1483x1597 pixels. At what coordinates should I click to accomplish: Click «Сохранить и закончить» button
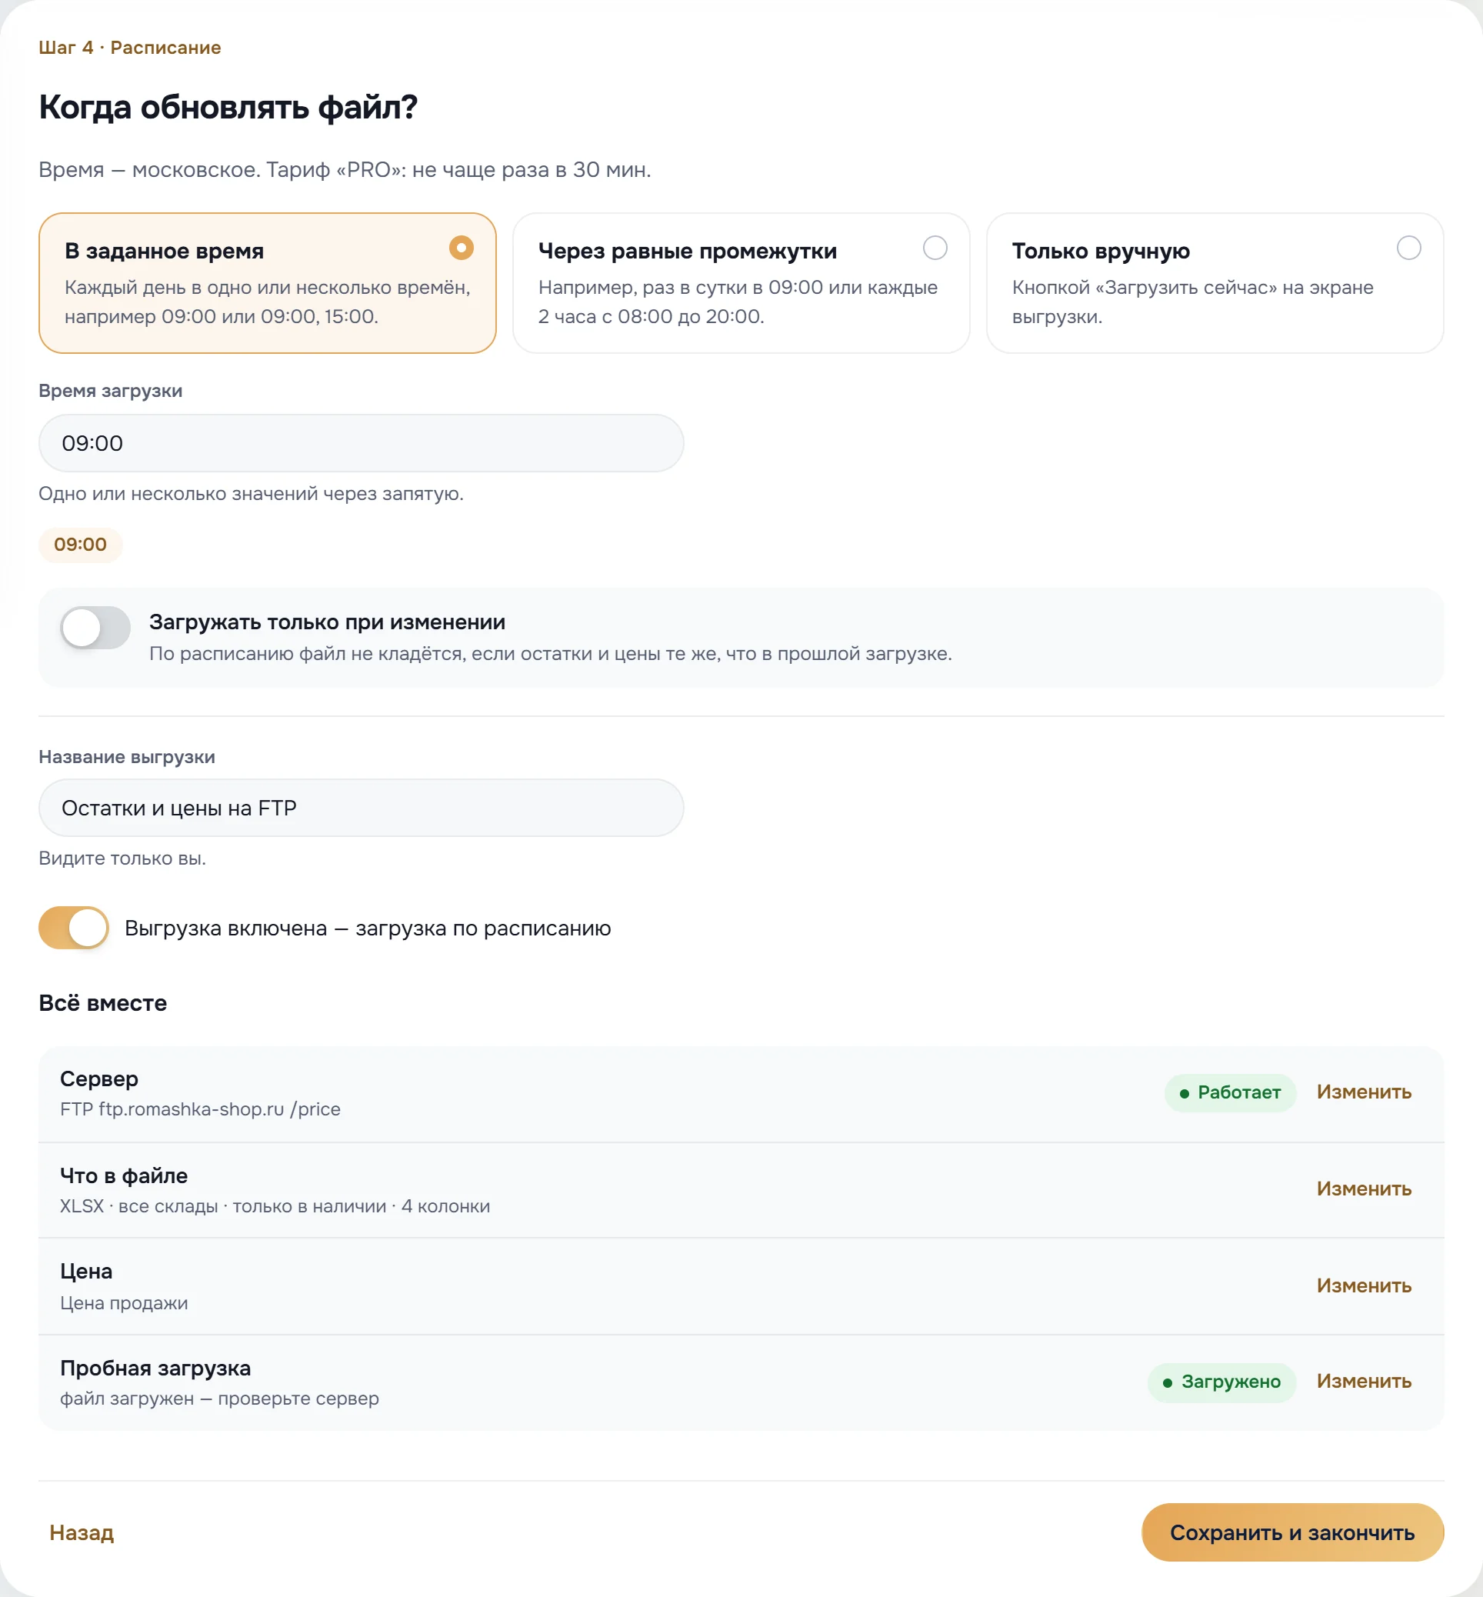point(1292,1533)
